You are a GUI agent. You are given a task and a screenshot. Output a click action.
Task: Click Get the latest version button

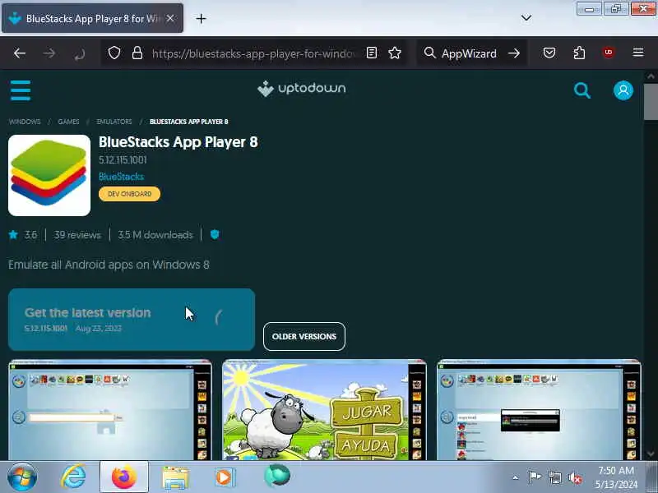coord(132,320)
